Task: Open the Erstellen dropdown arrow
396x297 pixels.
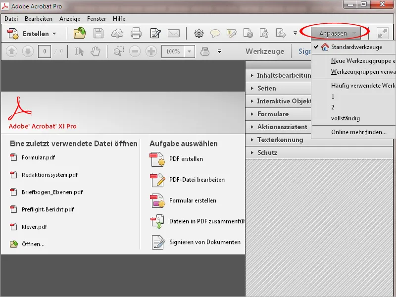Action: click(x=54, y=34)
